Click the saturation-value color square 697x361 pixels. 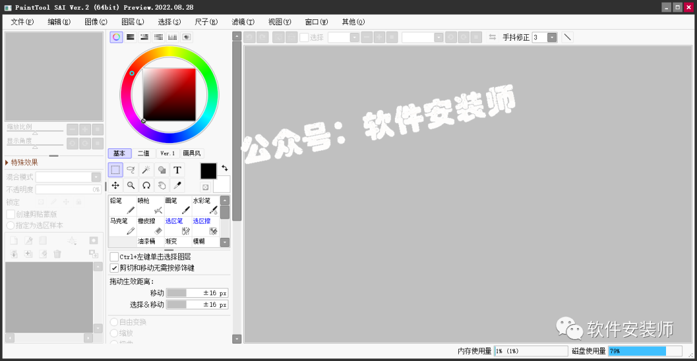click(169, 95)
